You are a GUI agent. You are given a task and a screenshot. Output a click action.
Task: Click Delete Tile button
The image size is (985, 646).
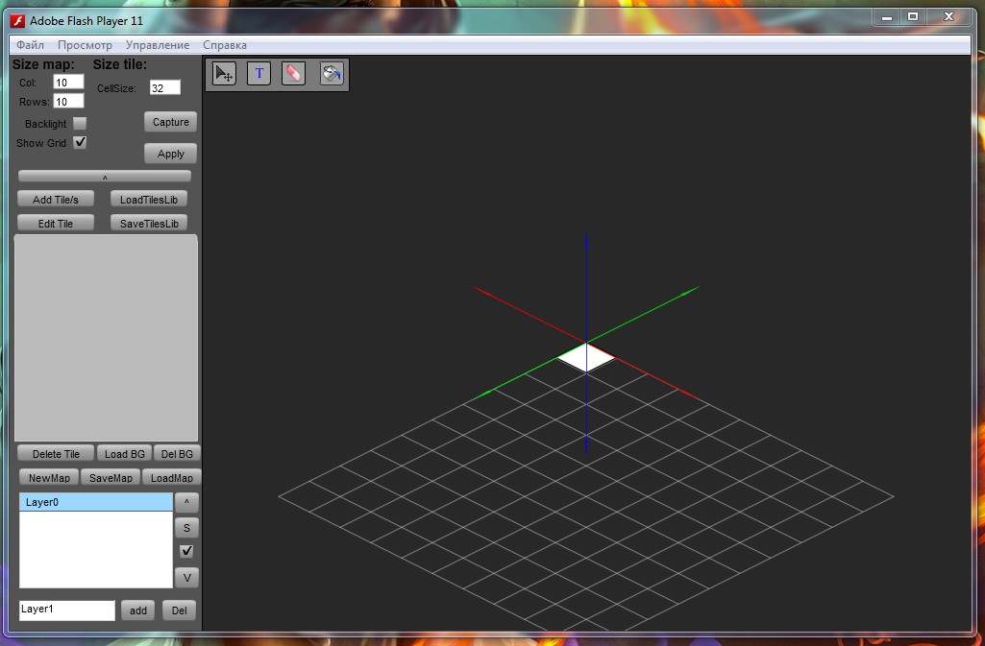coord(56,453)
